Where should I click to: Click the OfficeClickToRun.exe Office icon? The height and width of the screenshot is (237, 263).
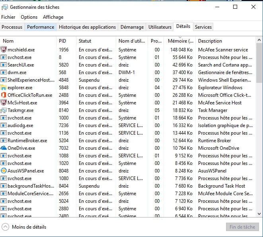4,95
